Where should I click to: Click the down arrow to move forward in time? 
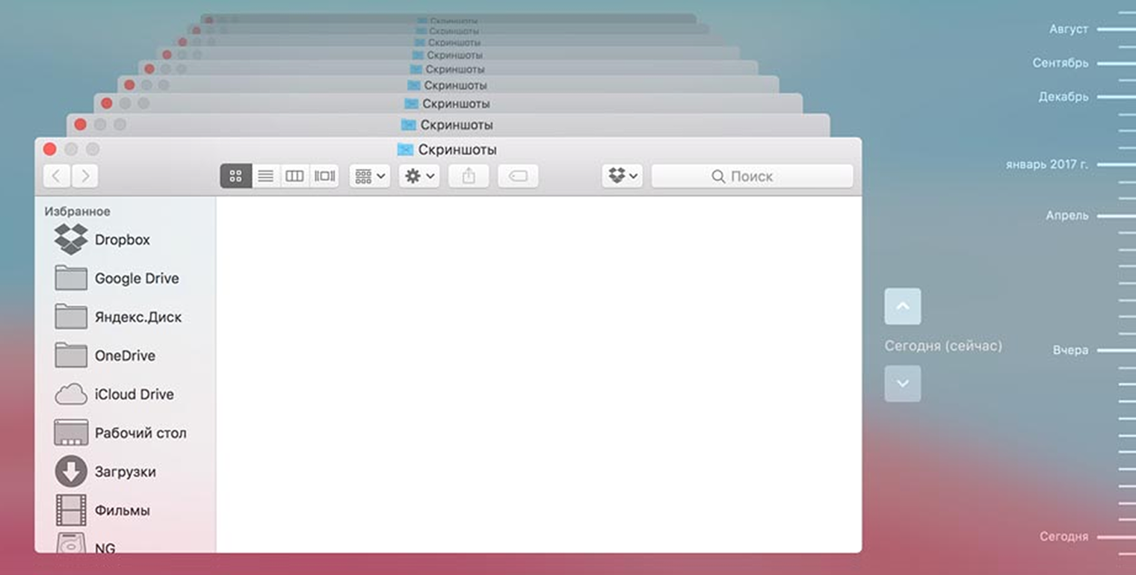[903, 383]
